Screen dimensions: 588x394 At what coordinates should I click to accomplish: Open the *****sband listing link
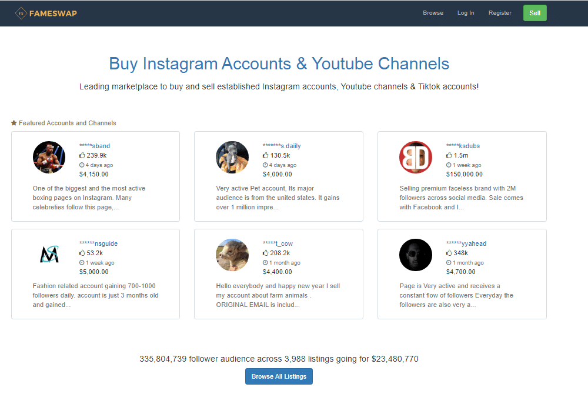[x=95, y=146]
